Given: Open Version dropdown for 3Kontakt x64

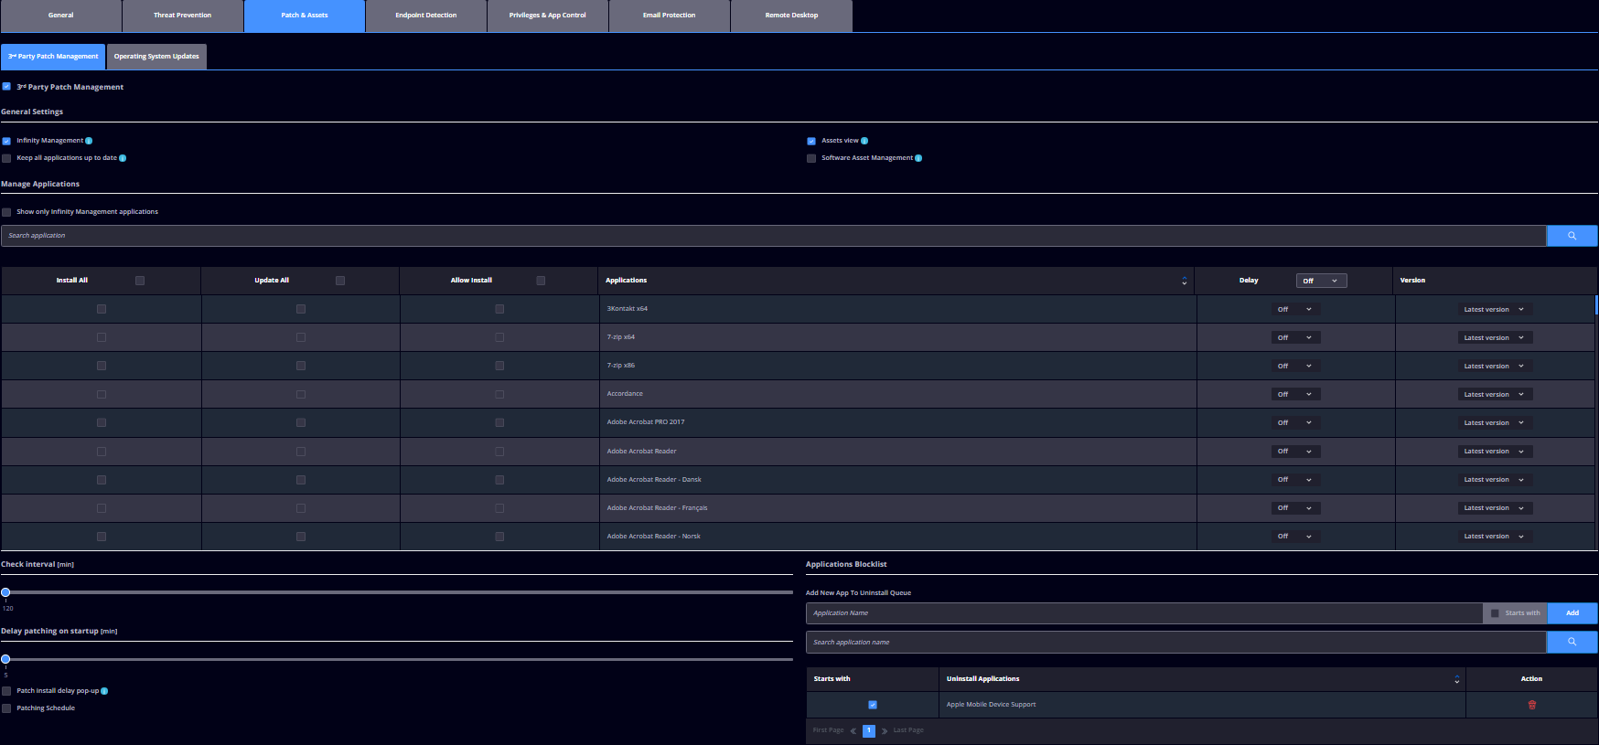Looking at the screenshot, I should pyautogui.click(x=1495, y=309).
